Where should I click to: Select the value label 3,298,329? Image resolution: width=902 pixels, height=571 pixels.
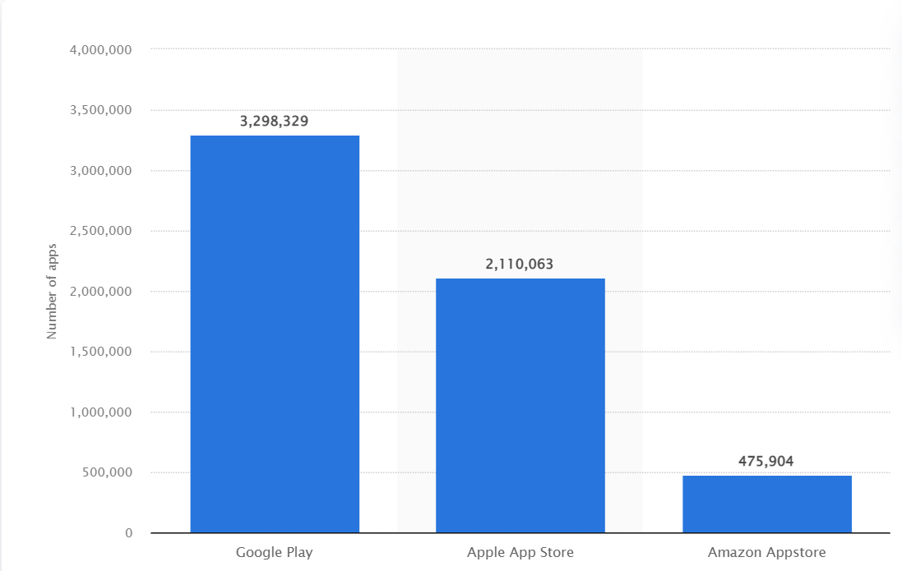(x=274, y=121)
